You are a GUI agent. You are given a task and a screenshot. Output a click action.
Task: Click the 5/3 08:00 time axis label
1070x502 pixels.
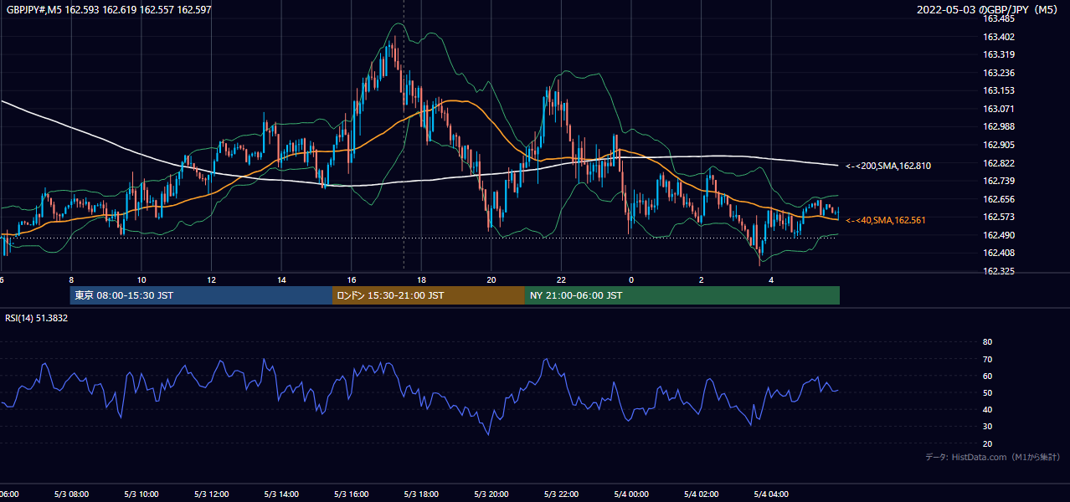[x=71, y=494]
